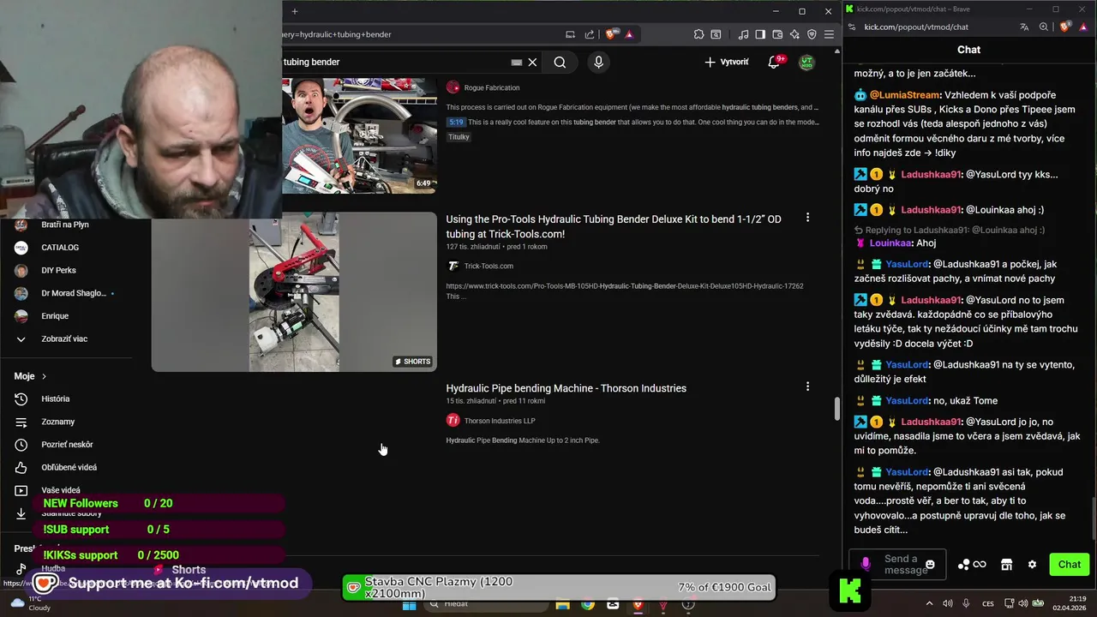Open YouTube notifications bell

(x=773, y=62)
